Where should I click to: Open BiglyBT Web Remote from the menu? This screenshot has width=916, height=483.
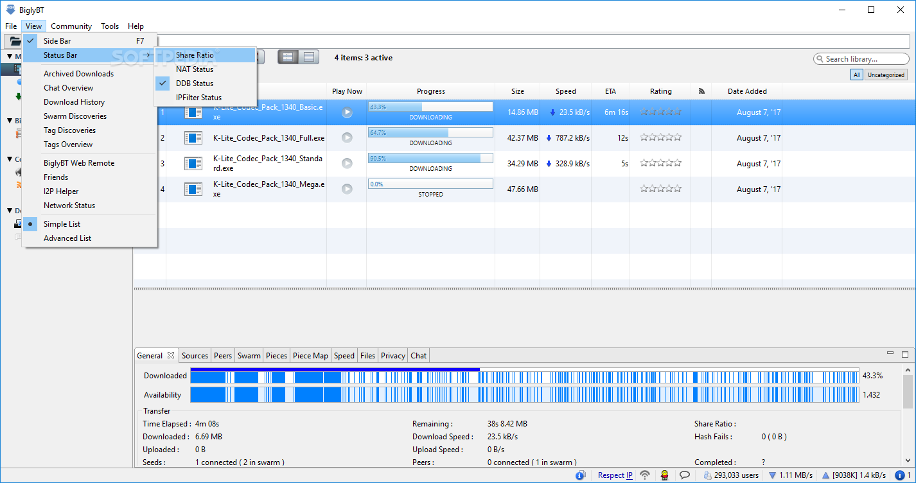coord(89,163)
